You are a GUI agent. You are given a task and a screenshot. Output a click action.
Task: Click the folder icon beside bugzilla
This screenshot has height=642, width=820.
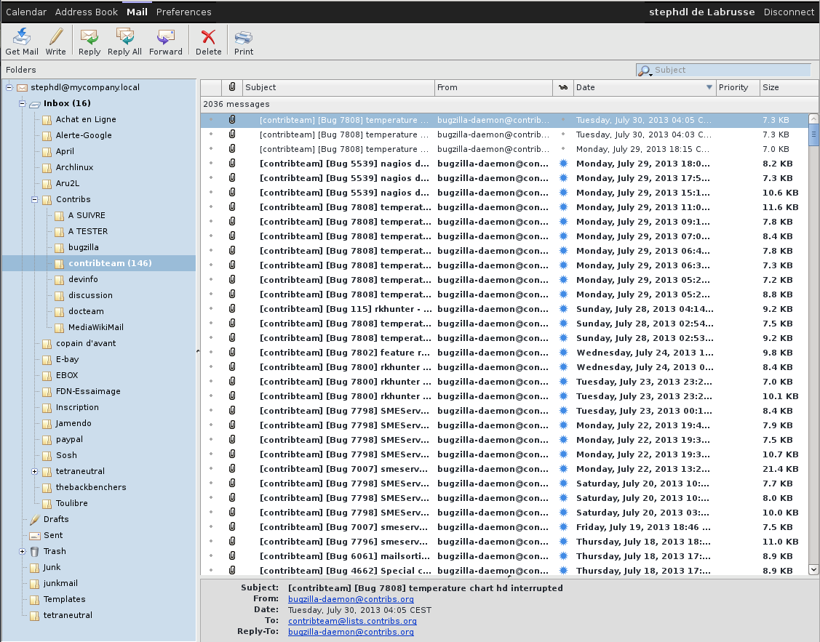point(60,248)
